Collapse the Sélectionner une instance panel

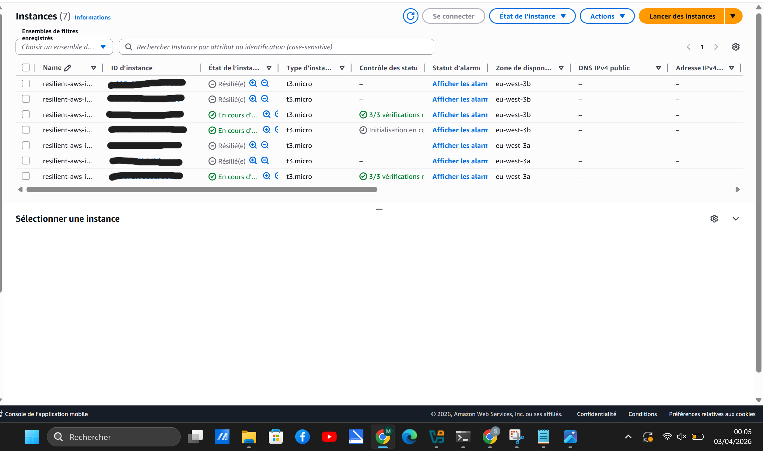[x=736, y=219]
